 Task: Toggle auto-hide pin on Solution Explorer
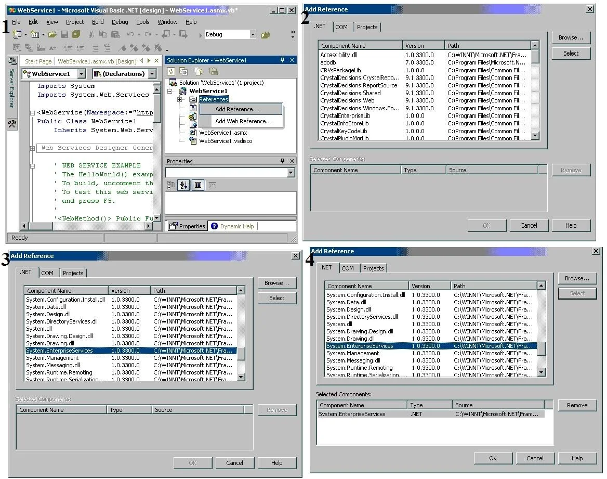coord(282,60)
